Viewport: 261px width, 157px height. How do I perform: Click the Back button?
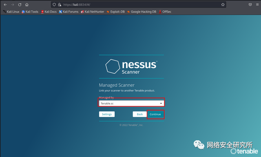[x=139, y=114]
